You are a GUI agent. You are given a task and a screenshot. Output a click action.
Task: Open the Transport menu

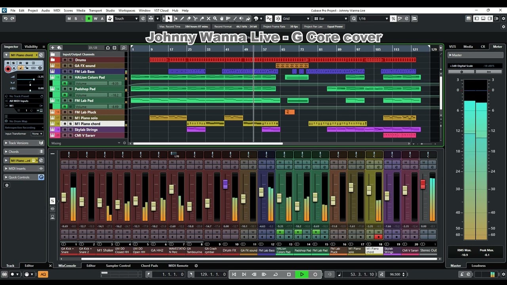click(x=95, y=10)
